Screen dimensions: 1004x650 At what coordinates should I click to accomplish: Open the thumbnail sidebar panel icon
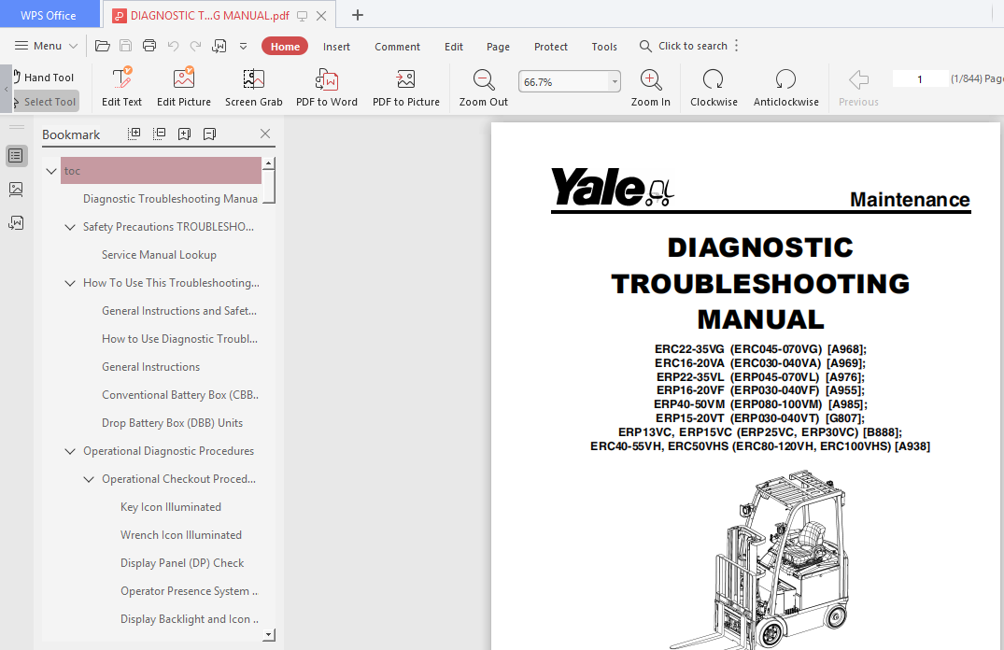[x=16, y=189]
